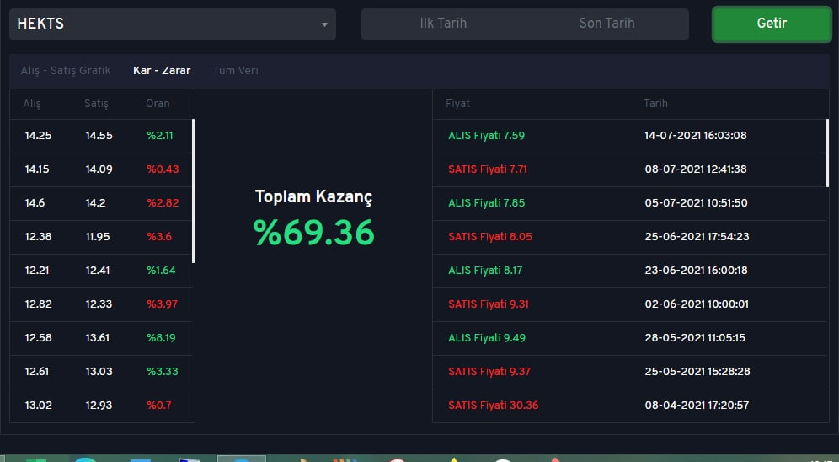Set the Son Tarih end date field

click(x=607, y=24)
